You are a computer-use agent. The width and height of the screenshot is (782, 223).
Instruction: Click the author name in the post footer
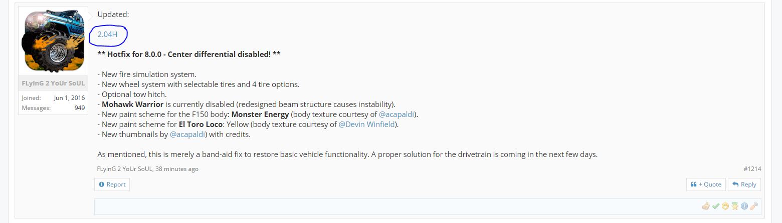coord(125,169)
